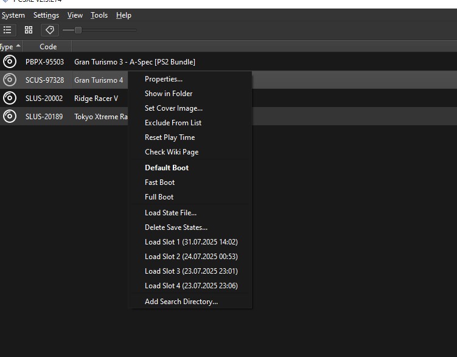Sort list by Type column header
Viewport: 457px width, 357px height.
[11, 47]
